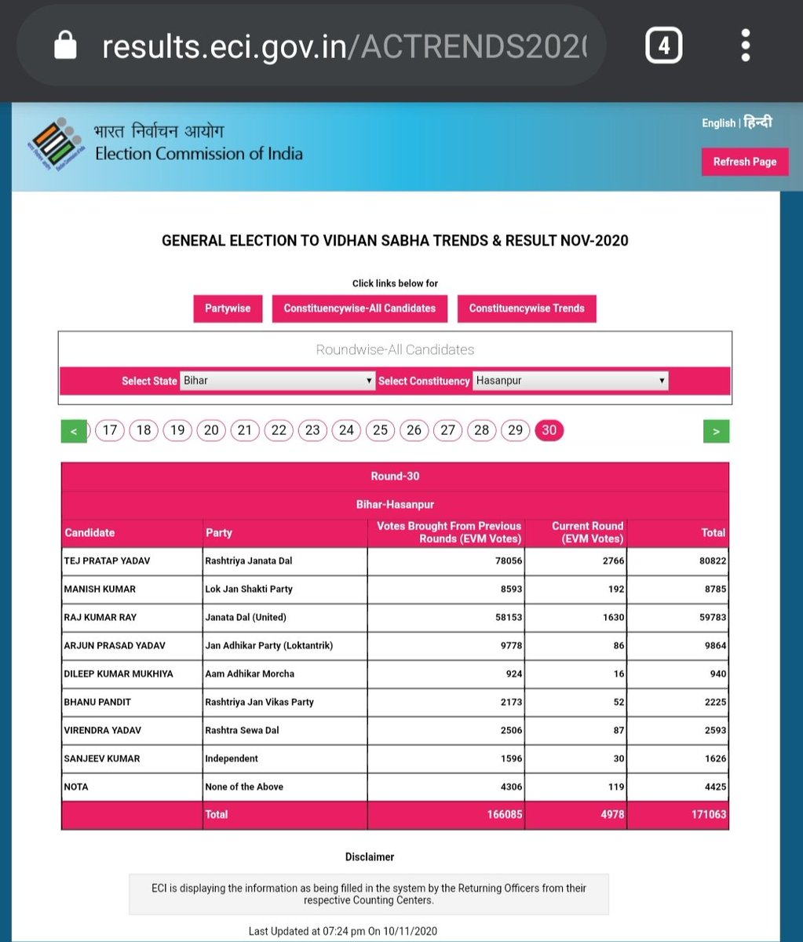Open the browser three-dot menu
Image resolution: width=803 pixels, height=942 pixels.
745,46
